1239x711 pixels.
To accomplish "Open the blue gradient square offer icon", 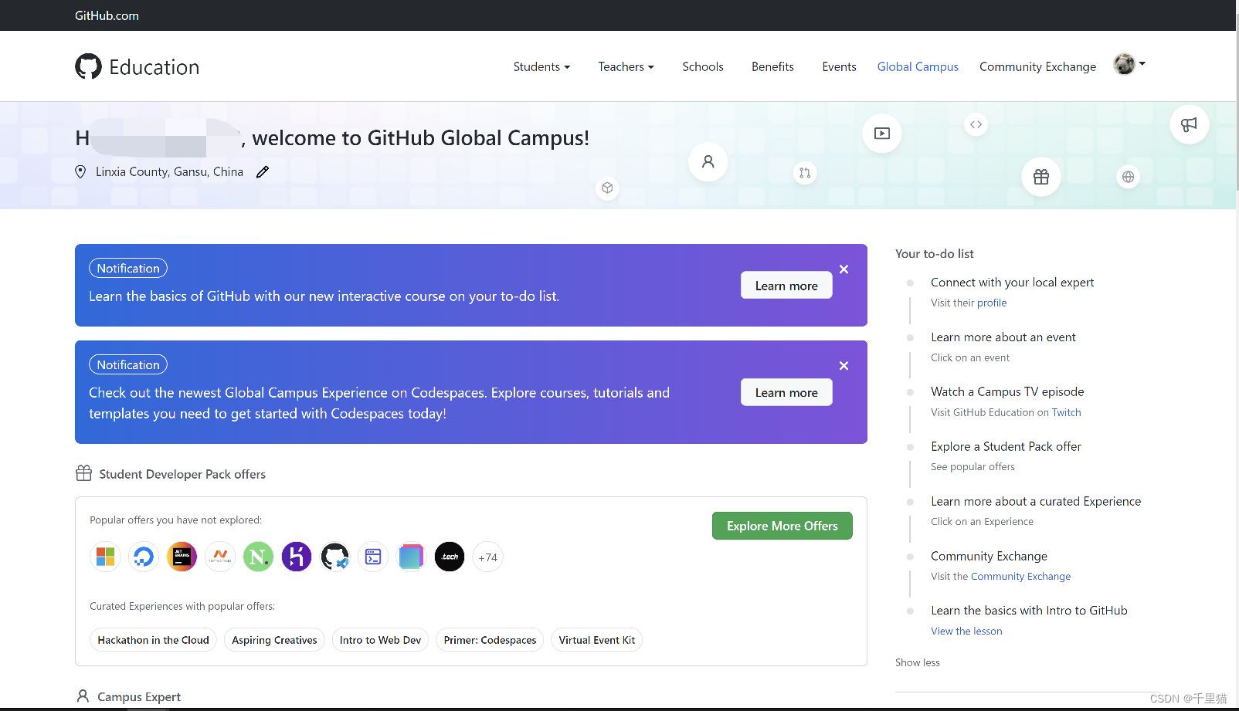I will pos(411,557).
